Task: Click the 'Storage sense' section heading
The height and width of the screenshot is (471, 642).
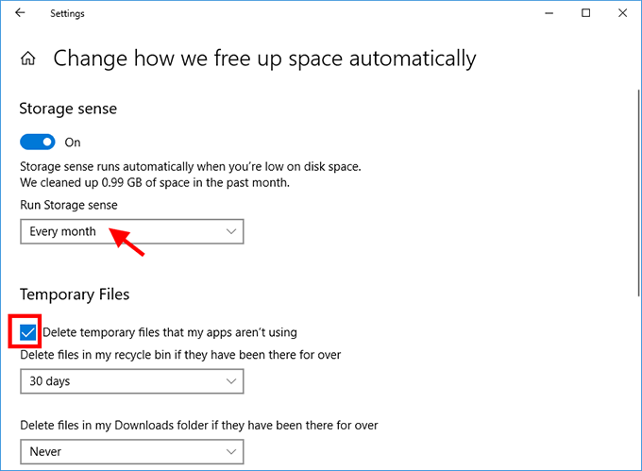Action: [x=68, y=109]
